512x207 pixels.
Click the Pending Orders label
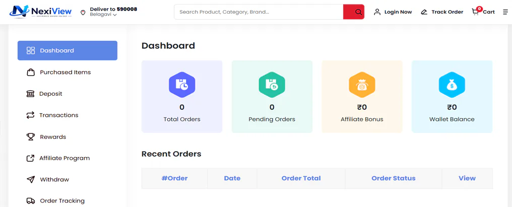tap(272, 119)
